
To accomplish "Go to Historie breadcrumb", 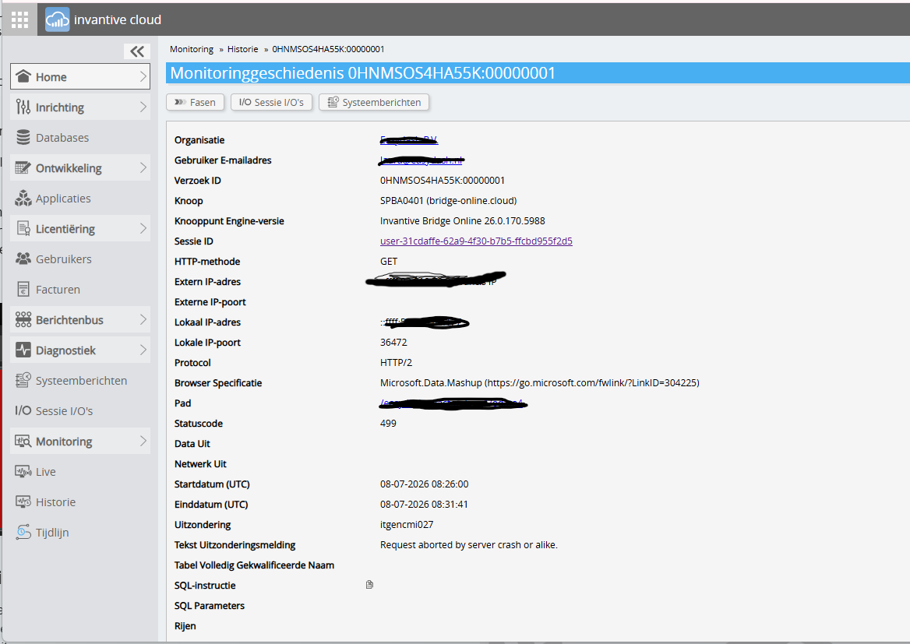I will pyautogui.click(x=242, y=49).
